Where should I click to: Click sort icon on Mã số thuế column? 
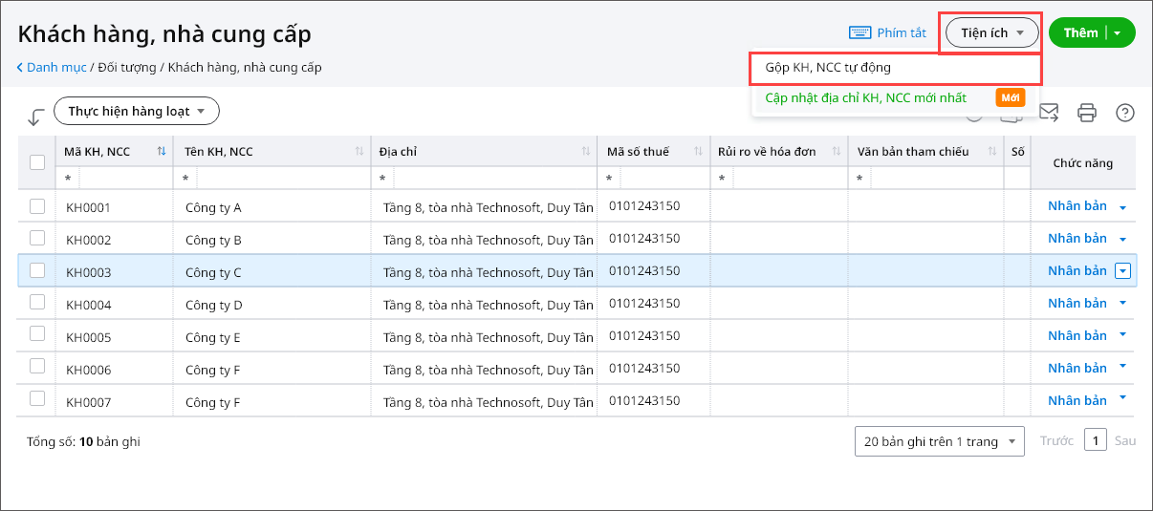point(700,151)
